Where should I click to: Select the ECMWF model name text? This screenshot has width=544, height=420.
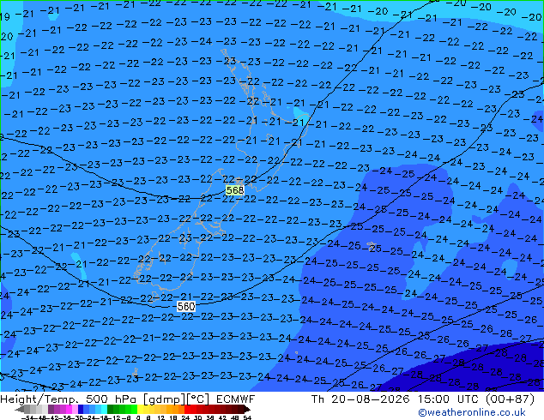point(236,399)
